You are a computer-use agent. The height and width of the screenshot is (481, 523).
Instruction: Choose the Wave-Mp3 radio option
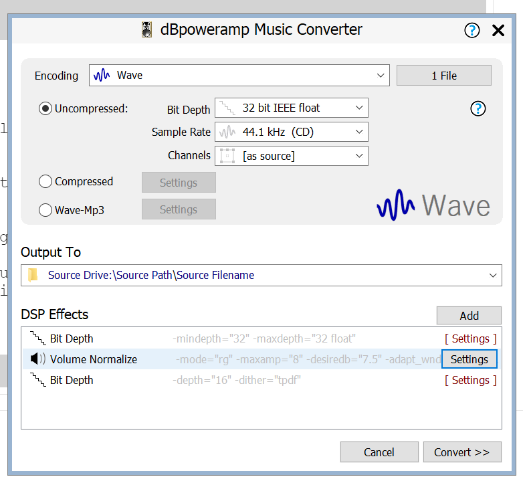point(45,210)
